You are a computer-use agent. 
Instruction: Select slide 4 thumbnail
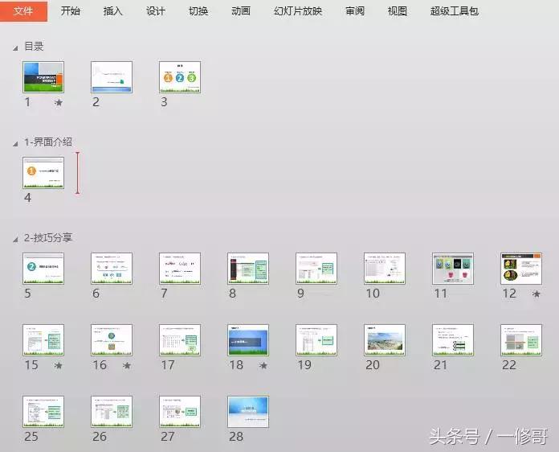pos(43,173)
